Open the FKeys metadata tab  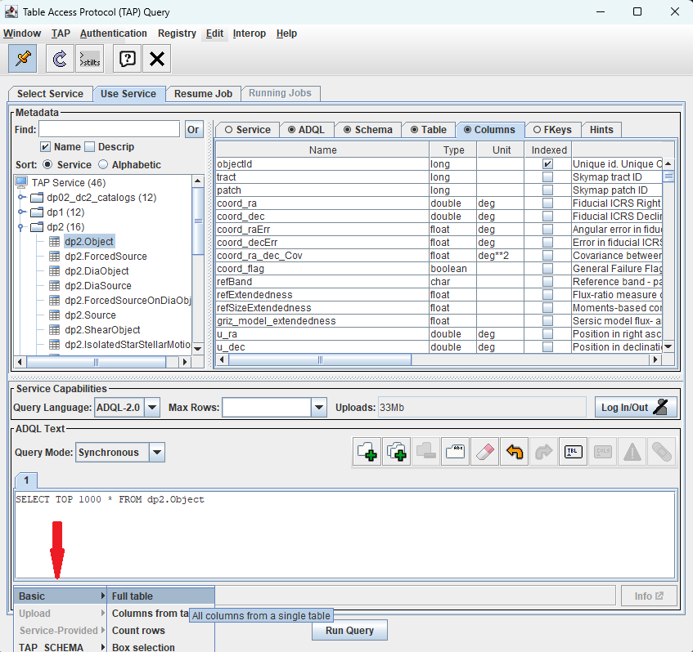[x=552, y=129]
